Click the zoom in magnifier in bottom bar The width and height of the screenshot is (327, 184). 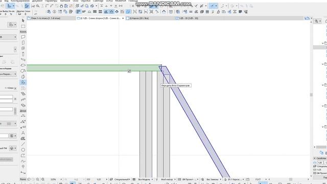[37, 179]
